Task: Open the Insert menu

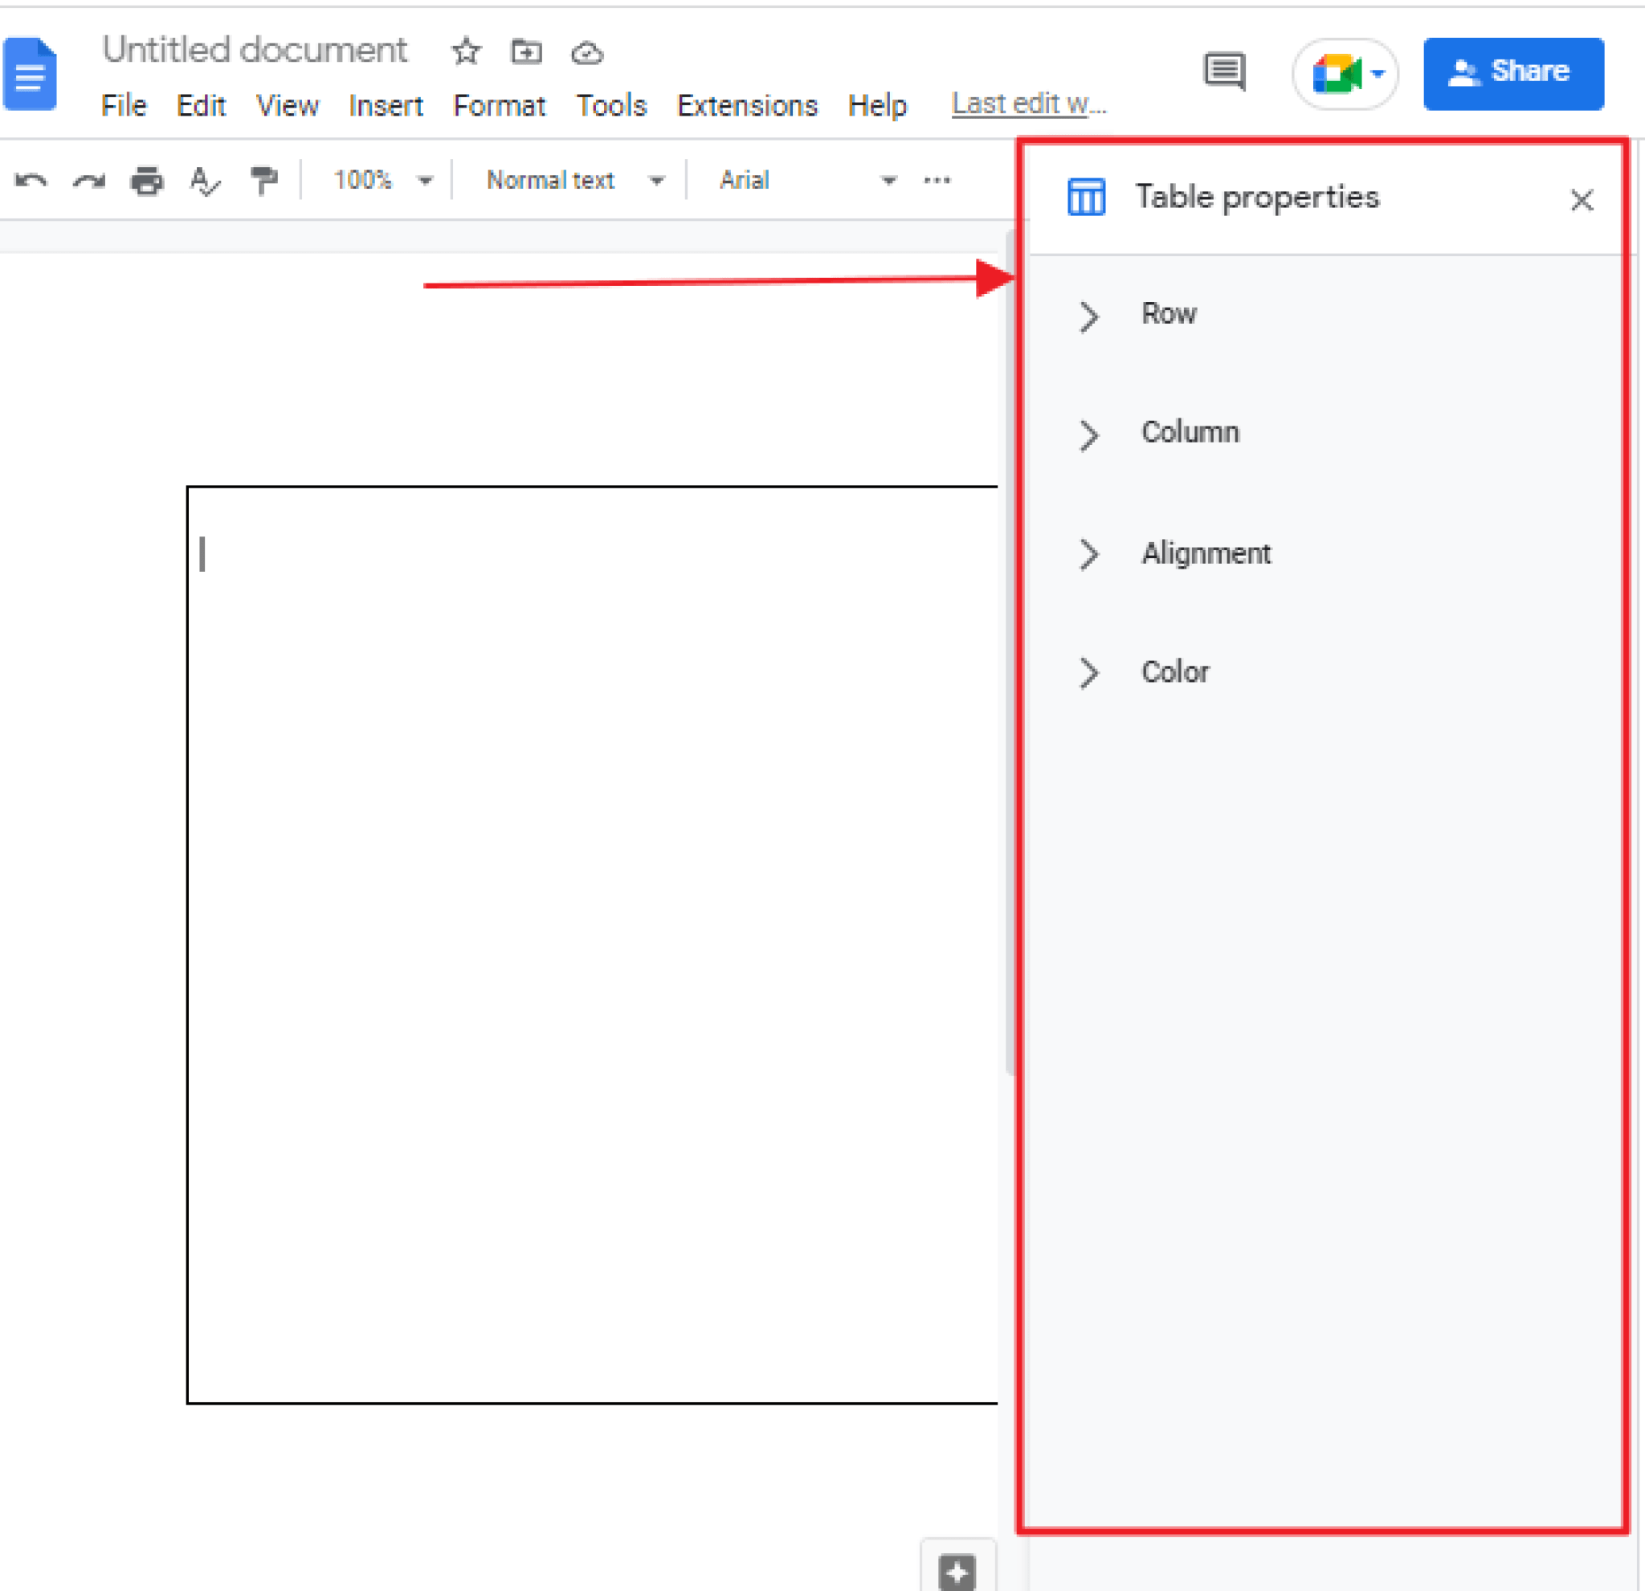Action: tap(386, 106)
